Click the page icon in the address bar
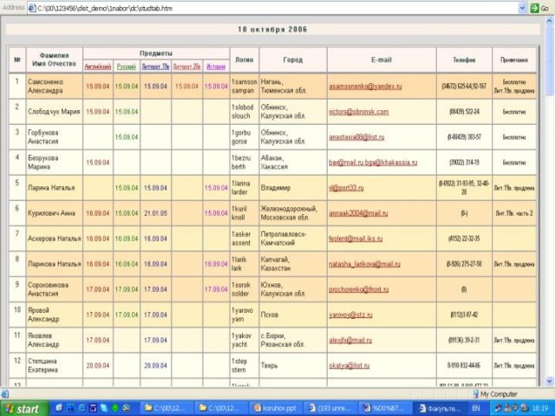The image size is (555, 416). 34,7
